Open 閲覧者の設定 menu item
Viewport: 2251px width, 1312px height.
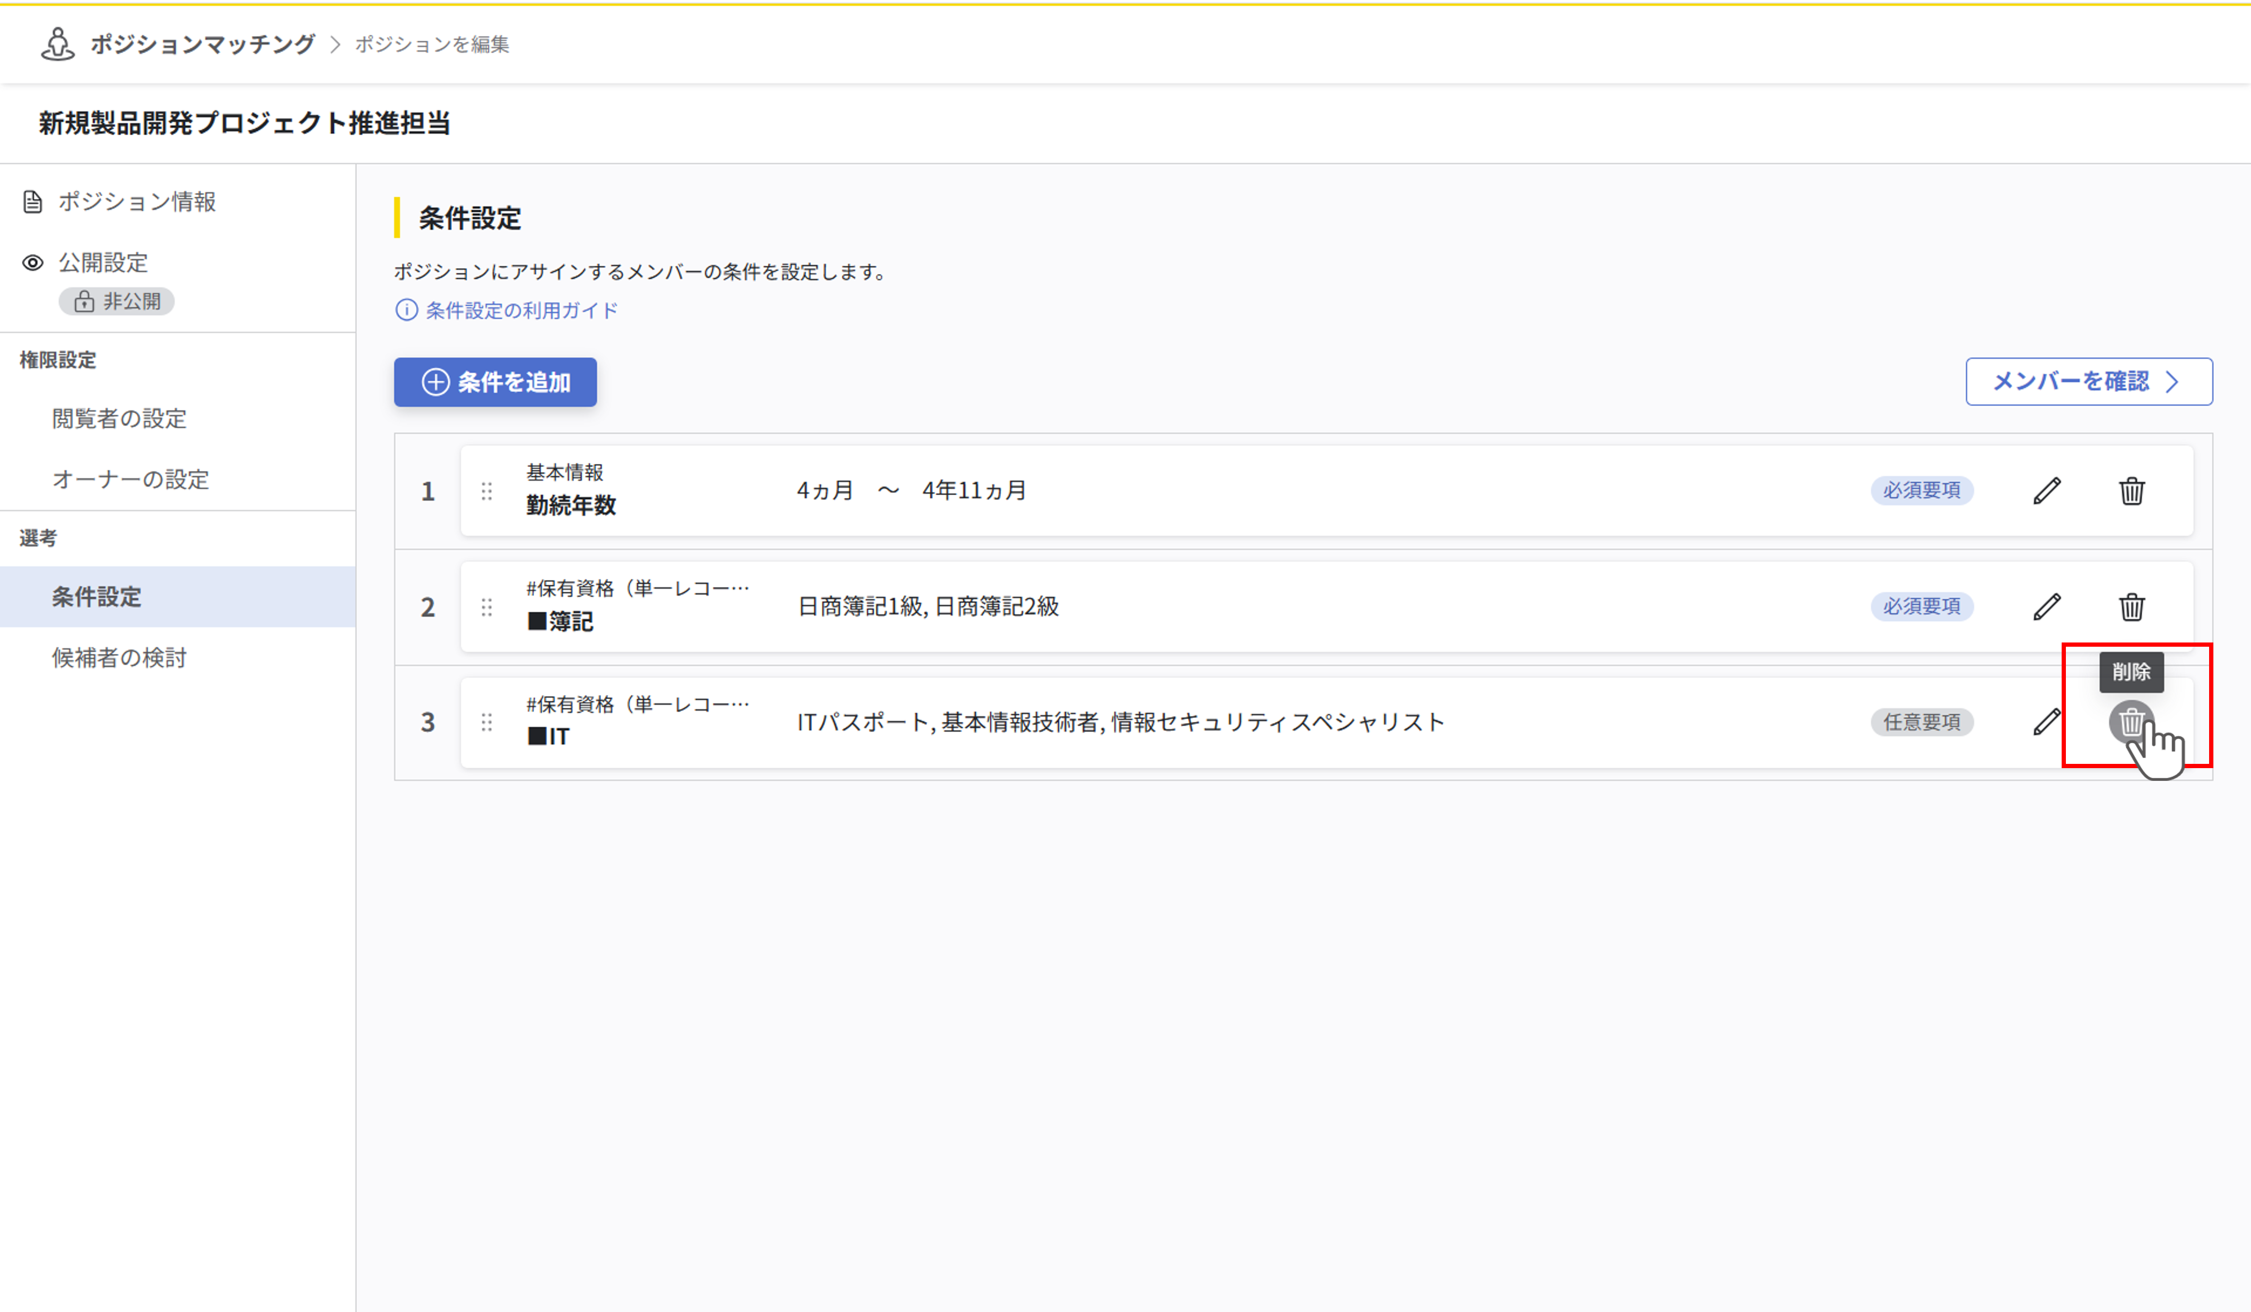click(x=120, y=419)
